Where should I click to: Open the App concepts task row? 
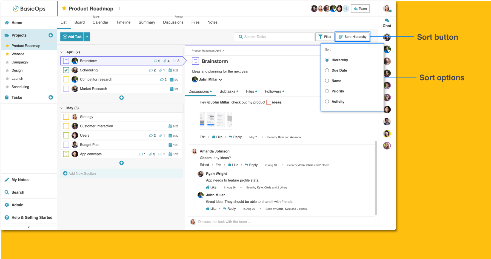(x=121, y=154)
